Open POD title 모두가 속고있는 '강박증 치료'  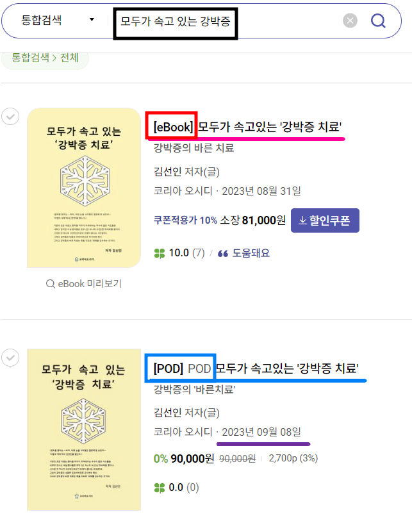click(x=286, y=369)
